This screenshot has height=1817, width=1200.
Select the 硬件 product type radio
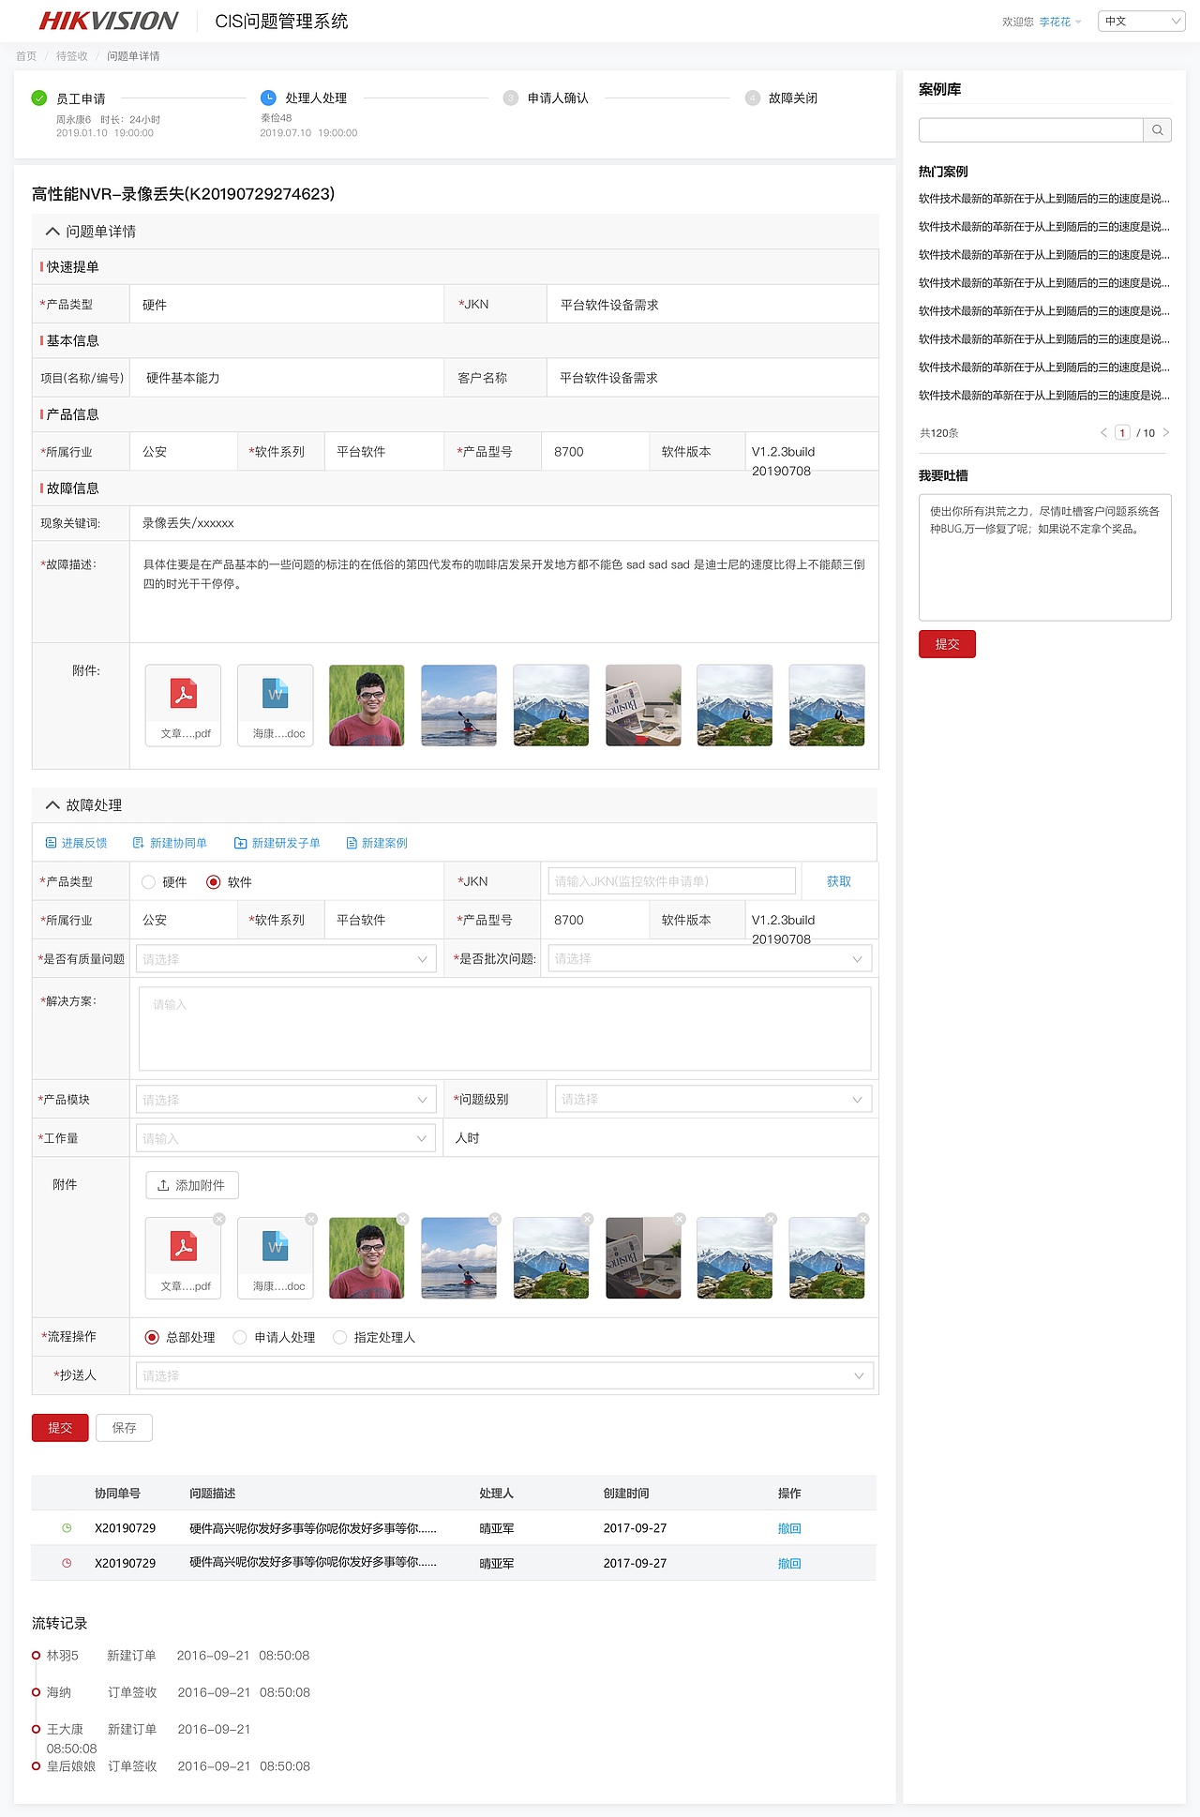click(x=148, y=882)
